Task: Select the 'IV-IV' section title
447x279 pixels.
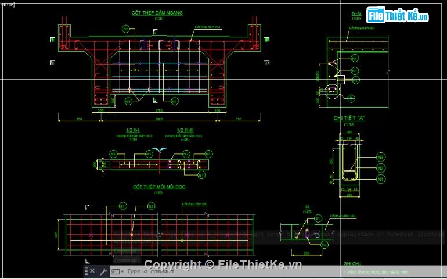Action: (x=356, y=13)
